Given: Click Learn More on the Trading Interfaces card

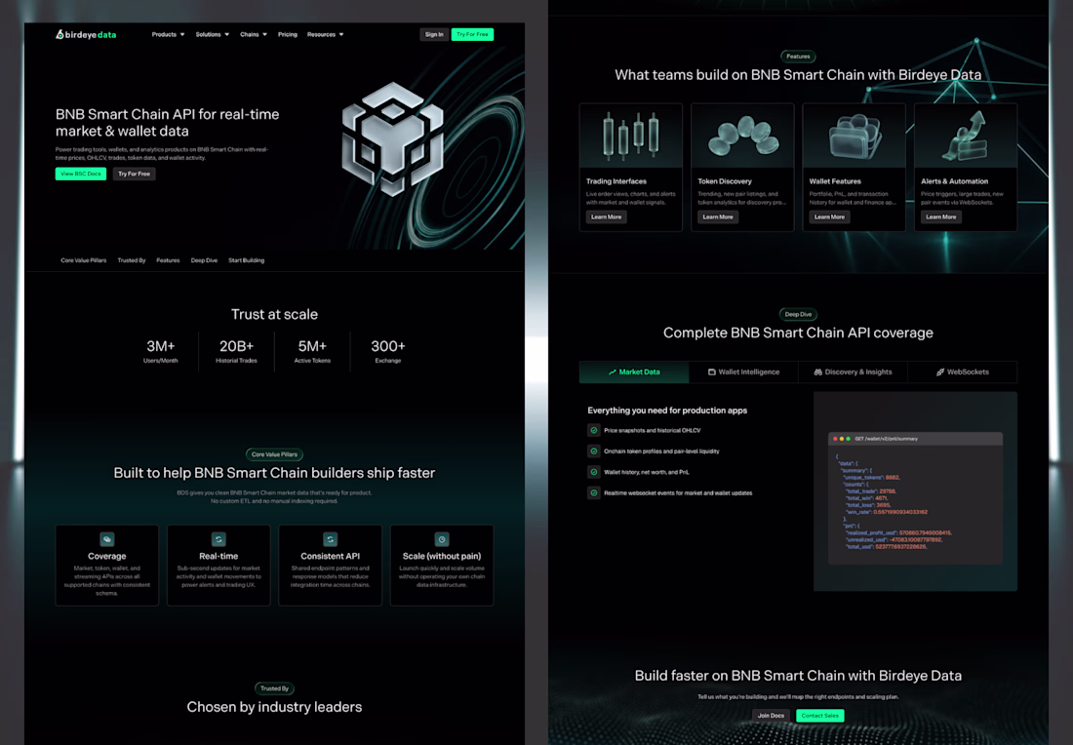Looking at the screenshot, I should pos(607,216).
